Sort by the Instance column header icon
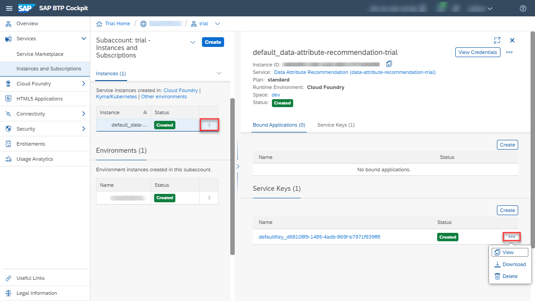Viewport: 535px width, 301px height. pos(145,112)
